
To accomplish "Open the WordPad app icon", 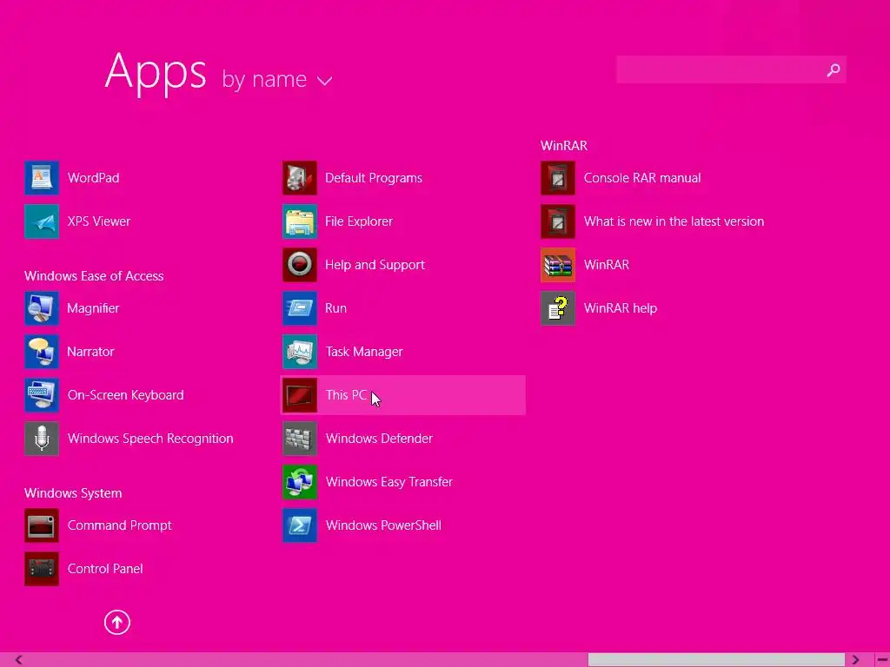I will point(42,178).
